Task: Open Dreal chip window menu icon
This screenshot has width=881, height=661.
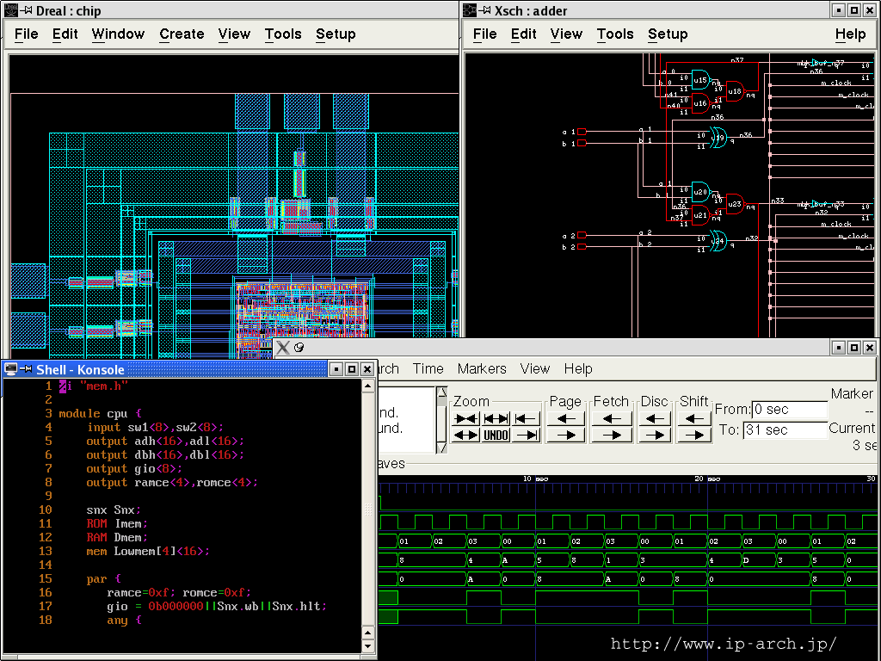Action: click(11, 10)
